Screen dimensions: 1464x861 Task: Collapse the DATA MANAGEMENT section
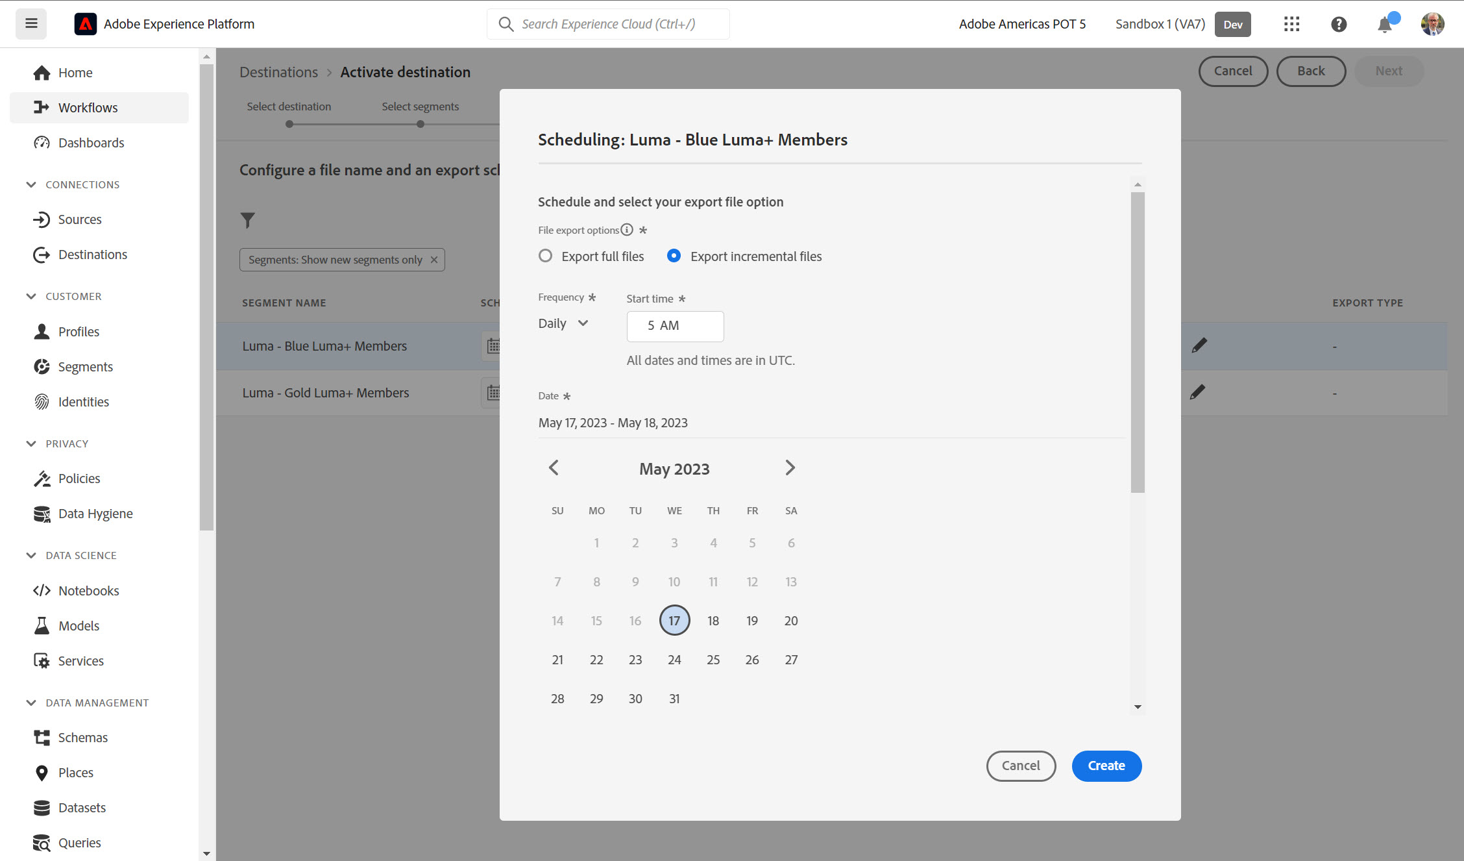pyautogui.click(x=31, y=703)
